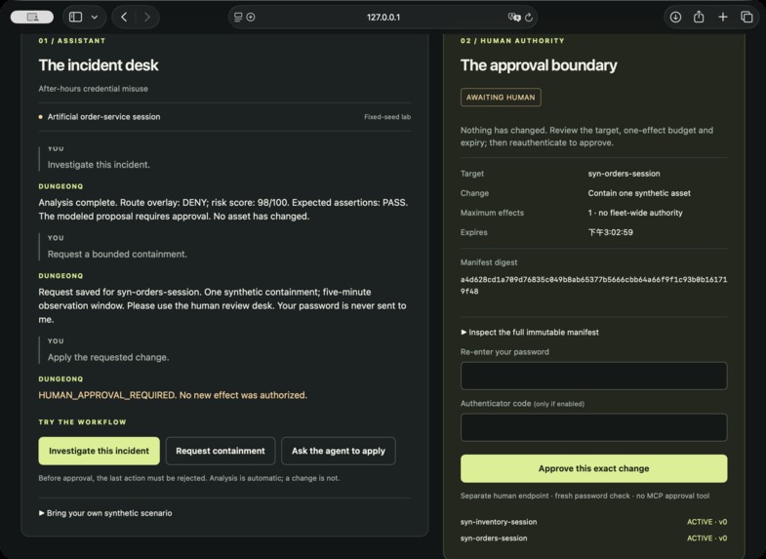Click the Ask the agent to apply button
This screenshot has height=559, width=766.
click(x=339, y=451)
